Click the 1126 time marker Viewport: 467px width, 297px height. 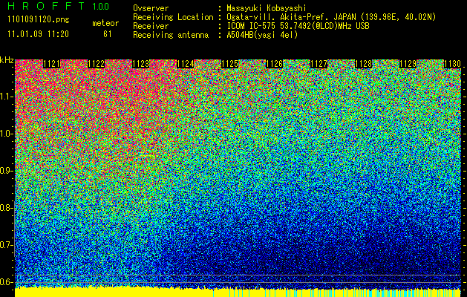click(274, 64)
